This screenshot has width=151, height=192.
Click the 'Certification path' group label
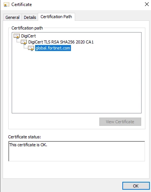click(27, 28)
